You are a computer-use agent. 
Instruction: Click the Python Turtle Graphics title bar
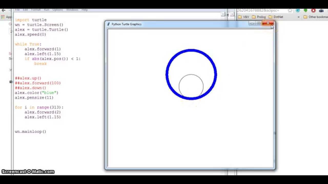[x=179, y=24]
